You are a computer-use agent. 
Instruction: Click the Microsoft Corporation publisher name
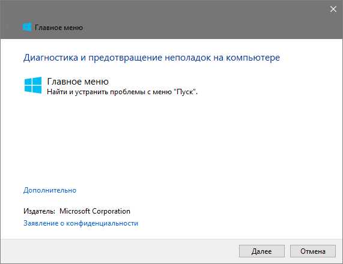pyautogui.click(x=95, y=211)
